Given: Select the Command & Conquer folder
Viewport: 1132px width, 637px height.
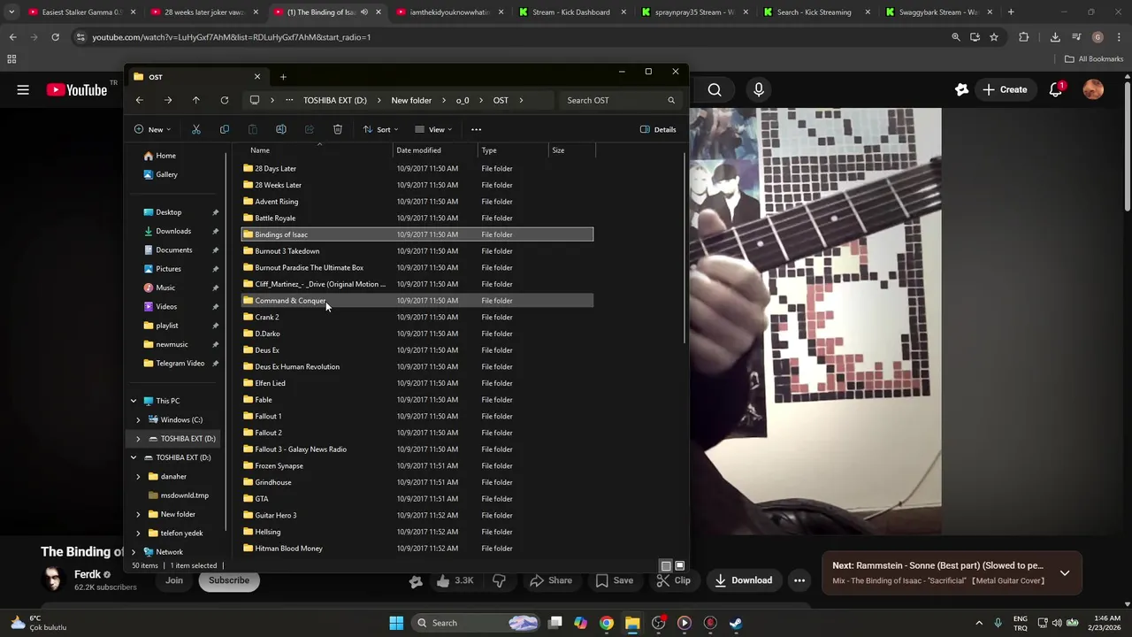Looking at the screenshot, I should [x=417, y=301].
